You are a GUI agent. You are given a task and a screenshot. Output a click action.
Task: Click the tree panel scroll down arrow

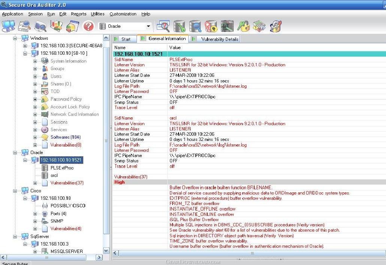click(106, 251)
